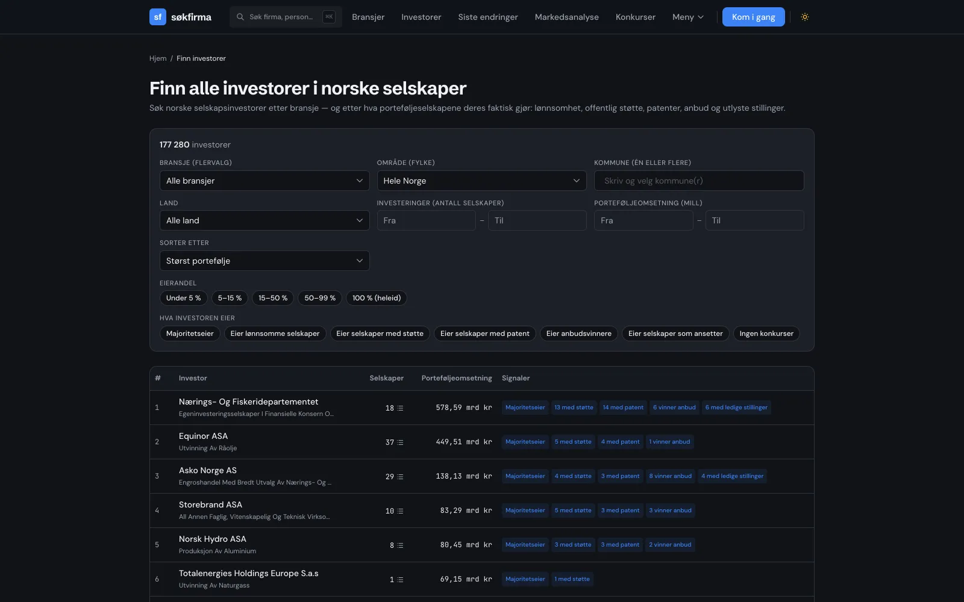Focus the Søk firma, person search field
The width and height of the screenshot is (964, 602).
pyautogui.click(x=286, y=17)
